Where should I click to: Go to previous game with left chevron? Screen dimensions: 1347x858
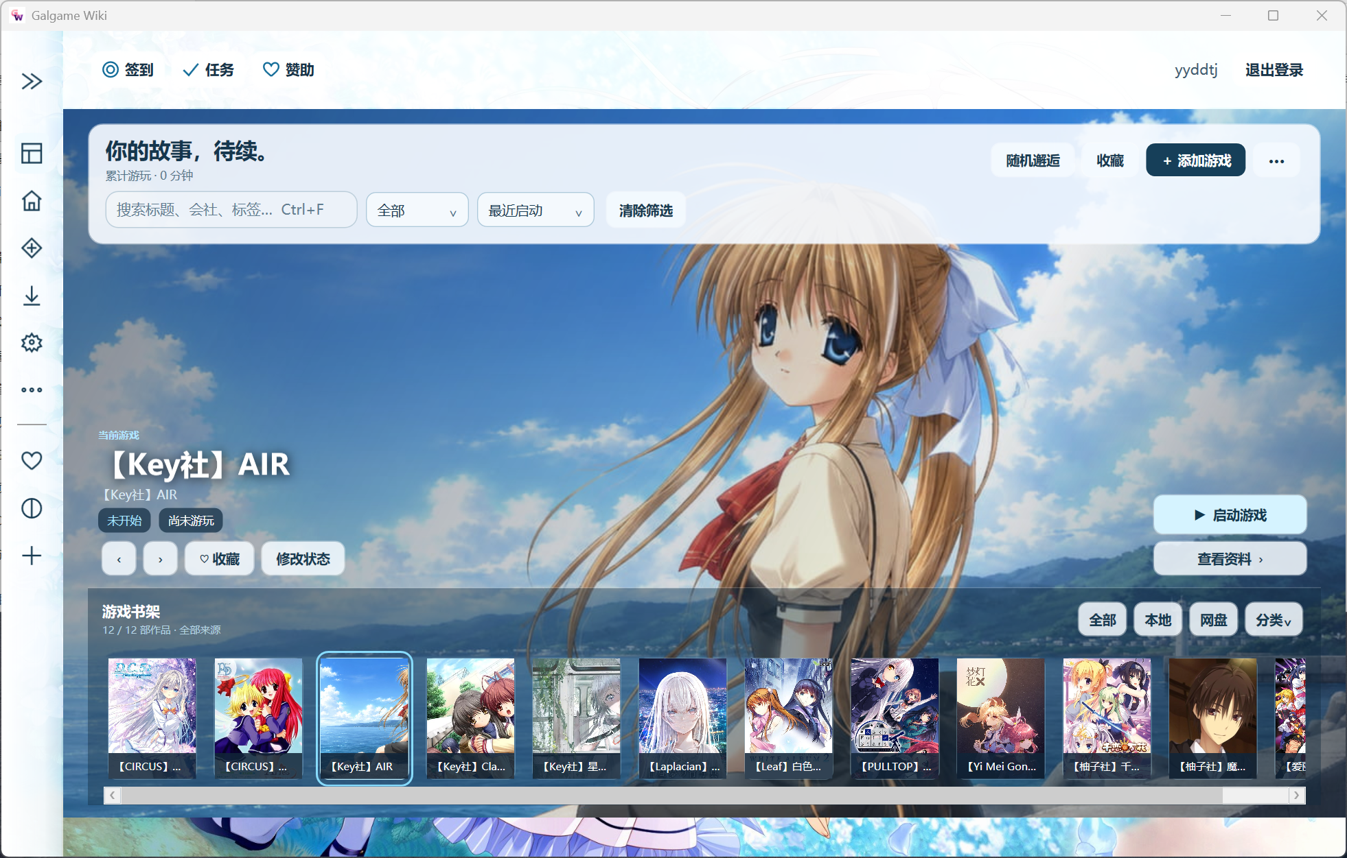click(119, 559)
